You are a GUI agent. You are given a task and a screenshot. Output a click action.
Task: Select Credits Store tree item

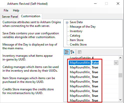click(x=78, y=45)
